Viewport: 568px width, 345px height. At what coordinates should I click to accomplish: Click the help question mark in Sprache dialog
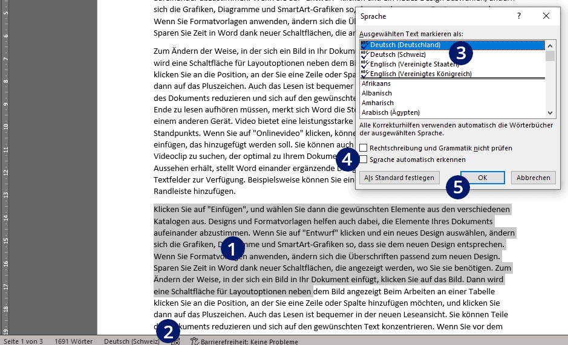pyautogui.click(x=519, y=16)
